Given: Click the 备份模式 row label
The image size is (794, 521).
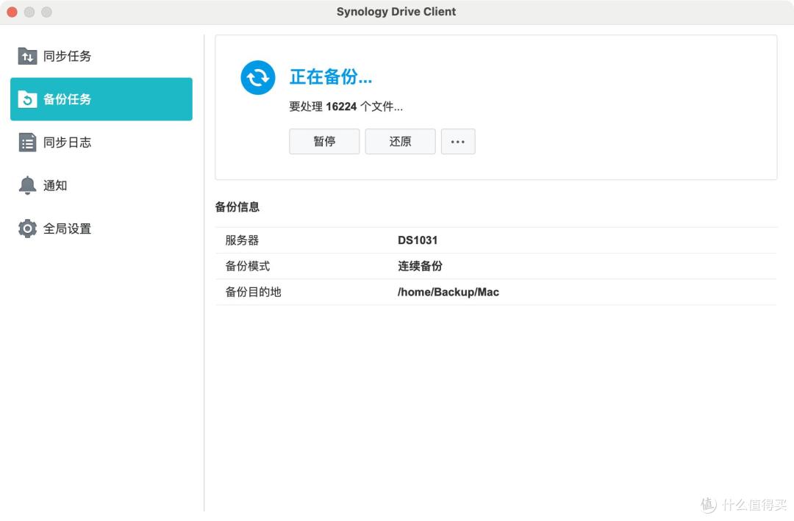Looking at the screenshot, I should 248,266.
